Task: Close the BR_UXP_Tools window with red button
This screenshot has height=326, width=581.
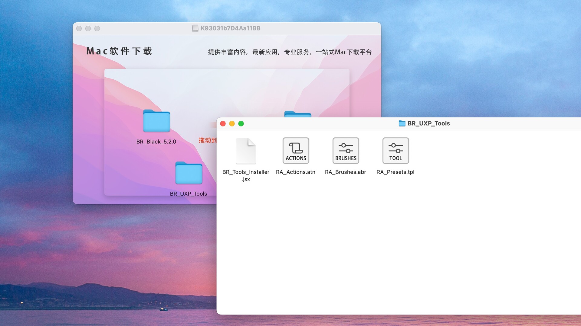Action: (x=223, y=124)
